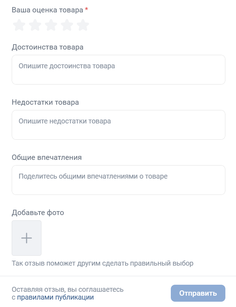236x307 pixels.
Task: Click into the 'Опишите недостатки товара' field
Action: pyautogui.click(x=118, y=125)
